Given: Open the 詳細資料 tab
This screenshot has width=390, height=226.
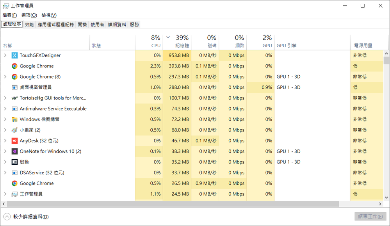Looking at the screenshot, I should [x=117, y=24].
